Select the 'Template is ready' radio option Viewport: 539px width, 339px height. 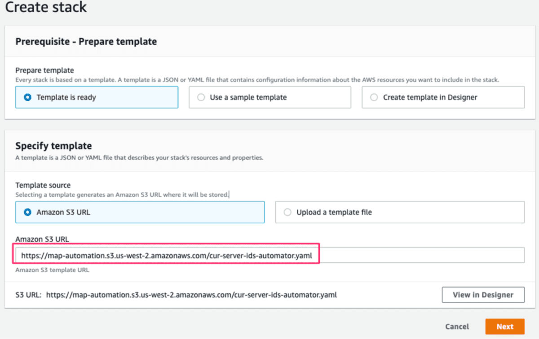click(27, 97)
